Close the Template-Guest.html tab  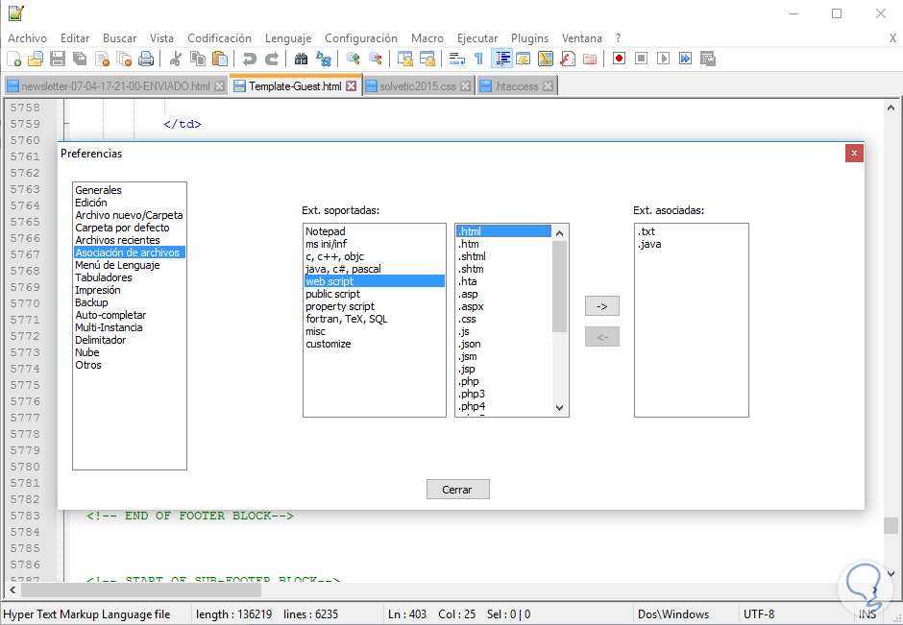(352, 86)
